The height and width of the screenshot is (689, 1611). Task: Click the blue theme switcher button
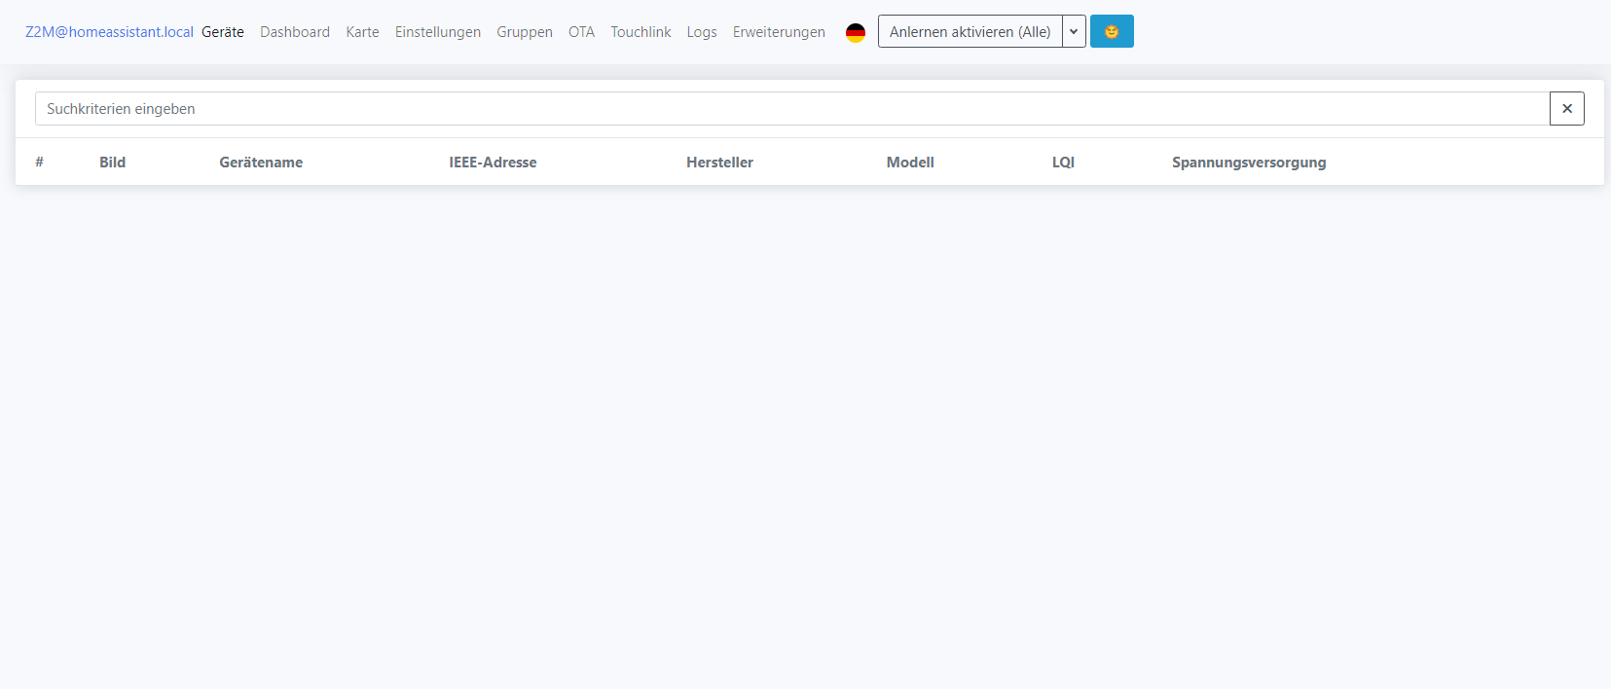(x=1112, y=31)
